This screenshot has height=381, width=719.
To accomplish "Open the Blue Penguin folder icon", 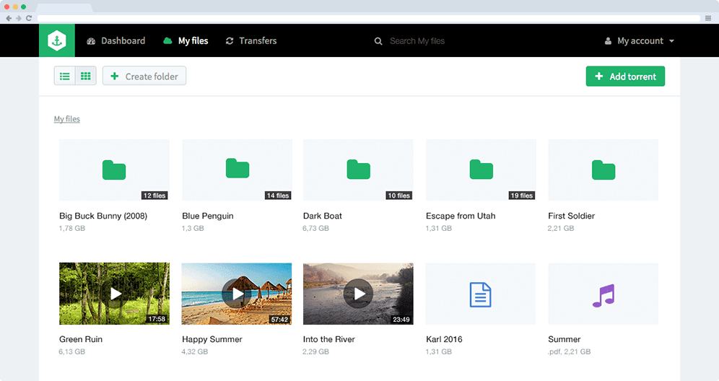I will coord(238,169).
